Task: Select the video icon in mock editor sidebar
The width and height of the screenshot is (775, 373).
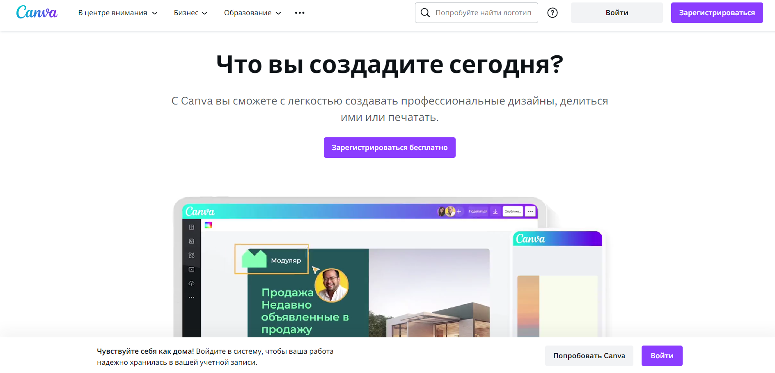Action: pyautogui.click(x=191, y=269)
